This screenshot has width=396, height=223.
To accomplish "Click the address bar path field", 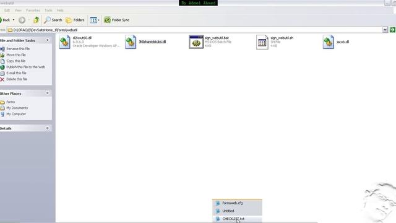I will (194, 30).
